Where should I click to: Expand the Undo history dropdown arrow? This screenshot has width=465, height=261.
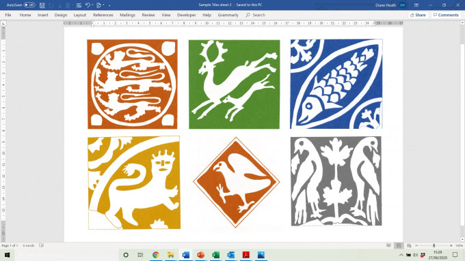[92, 5]
